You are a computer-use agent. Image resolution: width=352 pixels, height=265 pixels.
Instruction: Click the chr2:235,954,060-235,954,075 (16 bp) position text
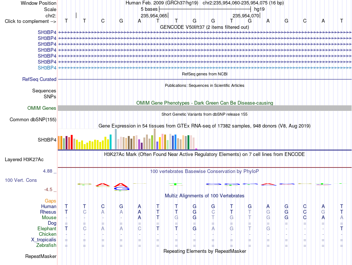[x=243, y=3]
